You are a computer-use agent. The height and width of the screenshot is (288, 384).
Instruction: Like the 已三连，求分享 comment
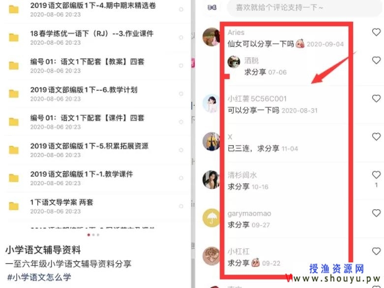(376, 137)
